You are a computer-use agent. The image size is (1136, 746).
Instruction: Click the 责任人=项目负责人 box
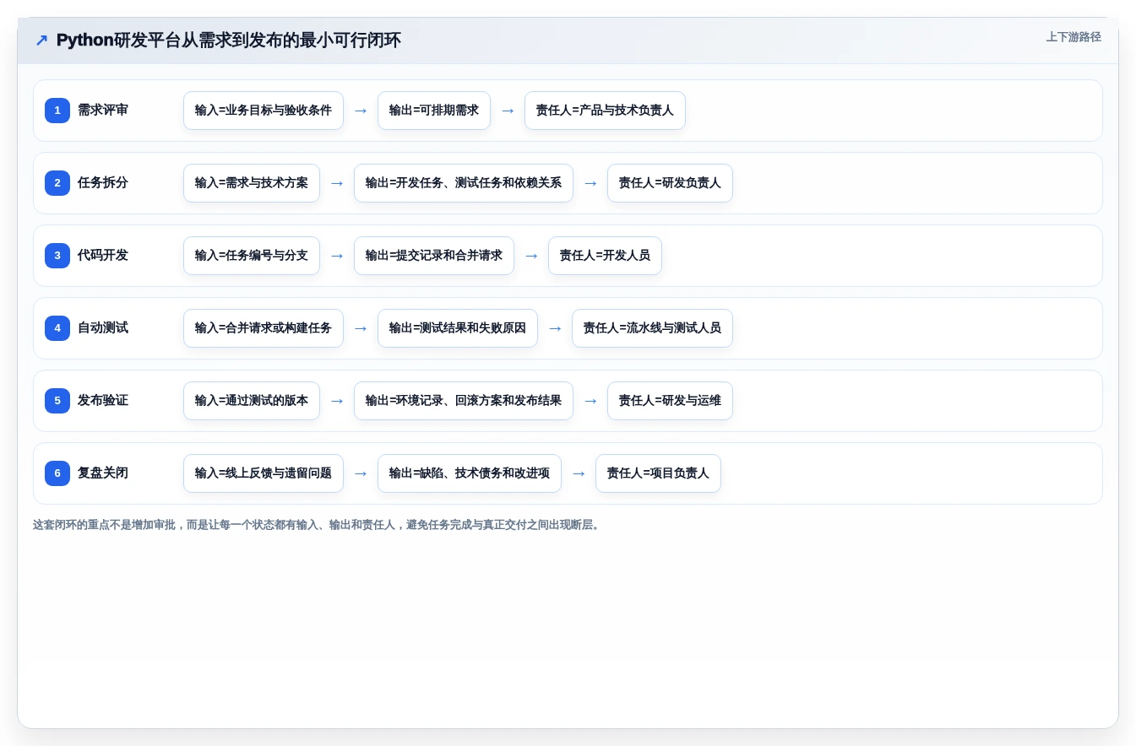coord(658,473)
